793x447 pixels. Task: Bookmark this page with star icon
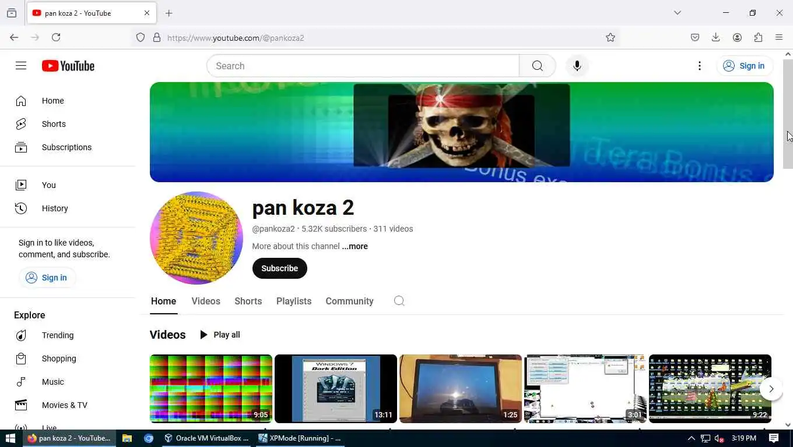click(610, 37)
